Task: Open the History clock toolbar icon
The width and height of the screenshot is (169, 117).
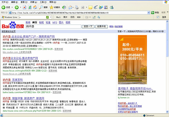Action: coord(64,7)
